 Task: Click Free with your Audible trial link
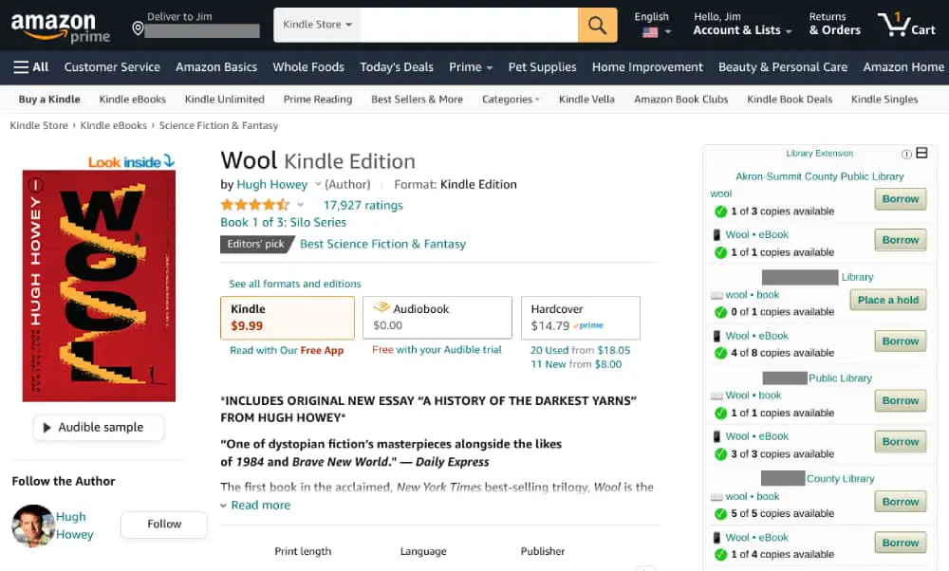tap(437, 350)
